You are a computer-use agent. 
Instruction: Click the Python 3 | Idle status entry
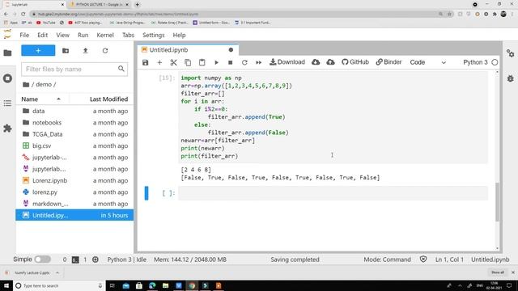pyautogui.click(x=127, y=259)
